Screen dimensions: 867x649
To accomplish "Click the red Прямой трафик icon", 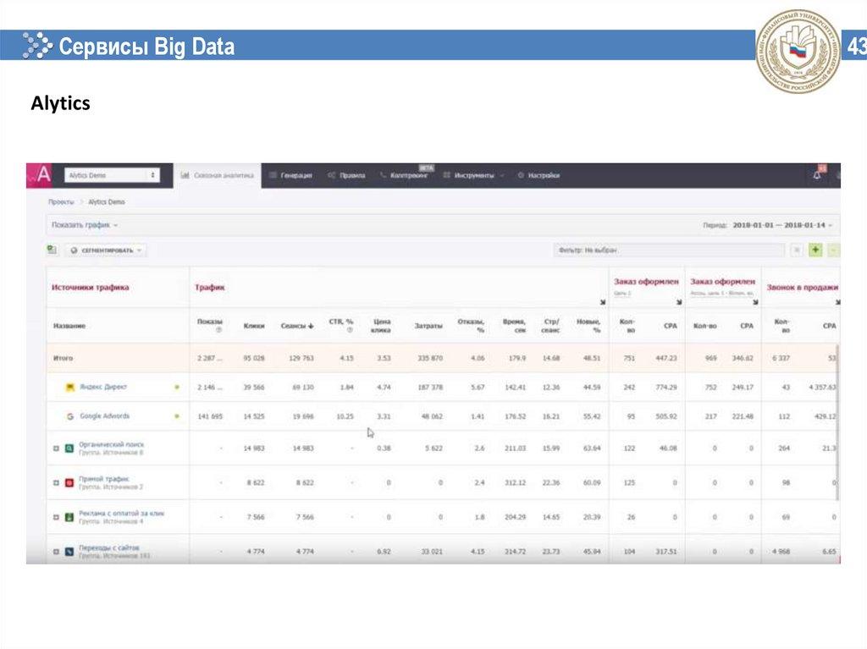I will 69,482.
